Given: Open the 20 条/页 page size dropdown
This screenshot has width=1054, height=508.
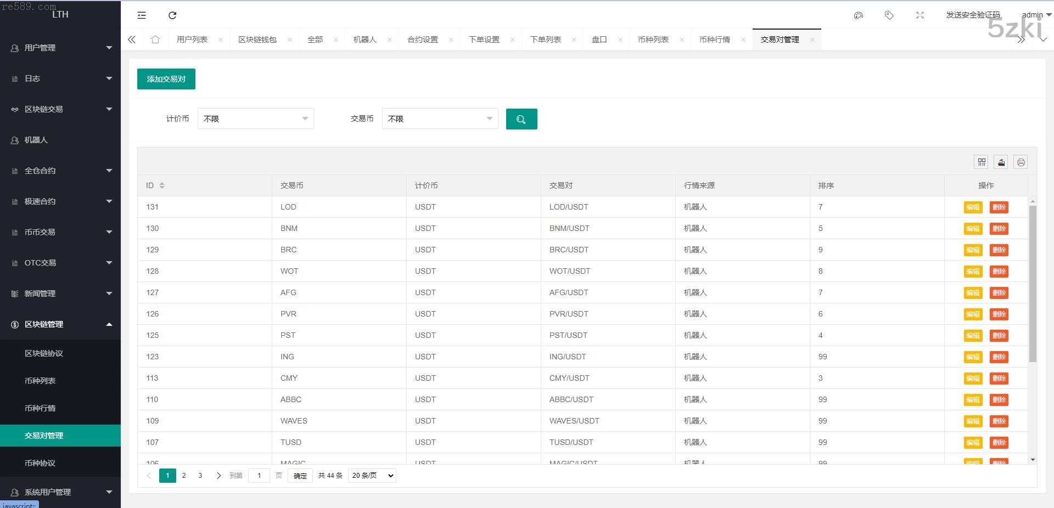Looking at the screenshot, I should 372,476.
